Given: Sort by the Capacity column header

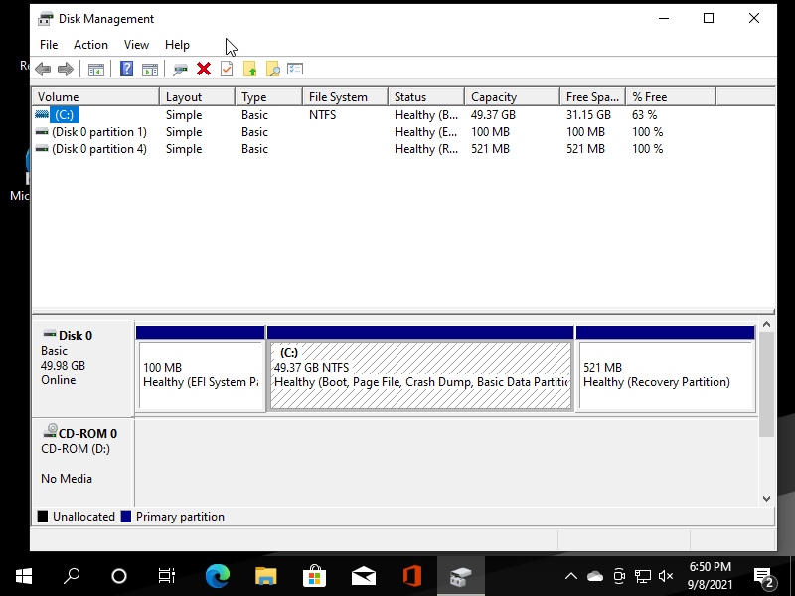Looking at the screenshot, I should pyautogui.click(x=513, y=96).
